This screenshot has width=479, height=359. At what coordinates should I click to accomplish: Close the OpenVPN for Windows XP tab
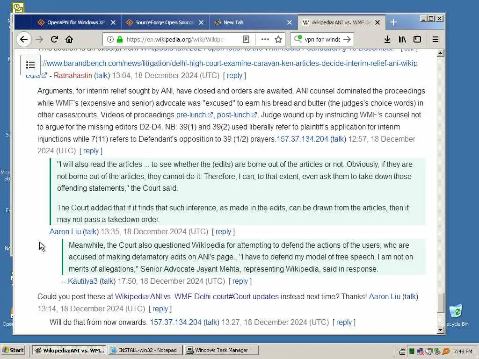[x=113, y=22]
